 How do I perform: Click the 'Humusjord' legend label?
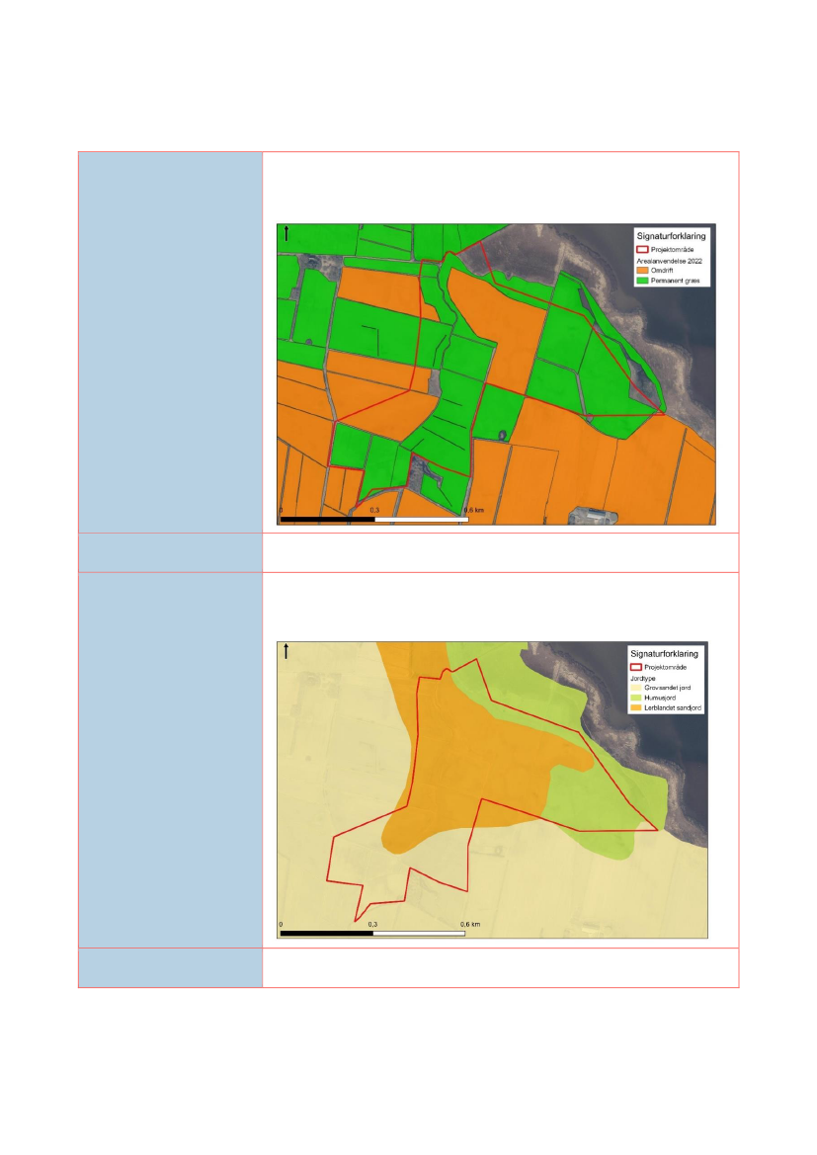pyautogui.click(x=660, y=698)
